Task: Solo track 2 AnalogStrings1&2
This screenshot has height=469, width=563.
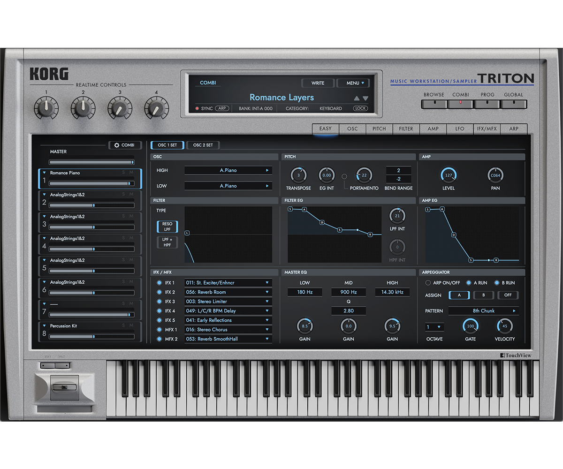Action: pos(123,194)
